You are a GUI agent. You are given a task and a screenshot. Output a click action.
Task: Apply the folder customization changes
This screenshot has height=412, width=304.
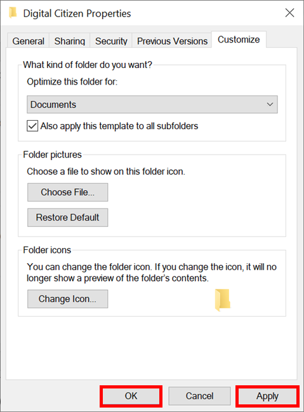(x=267, y=396)
